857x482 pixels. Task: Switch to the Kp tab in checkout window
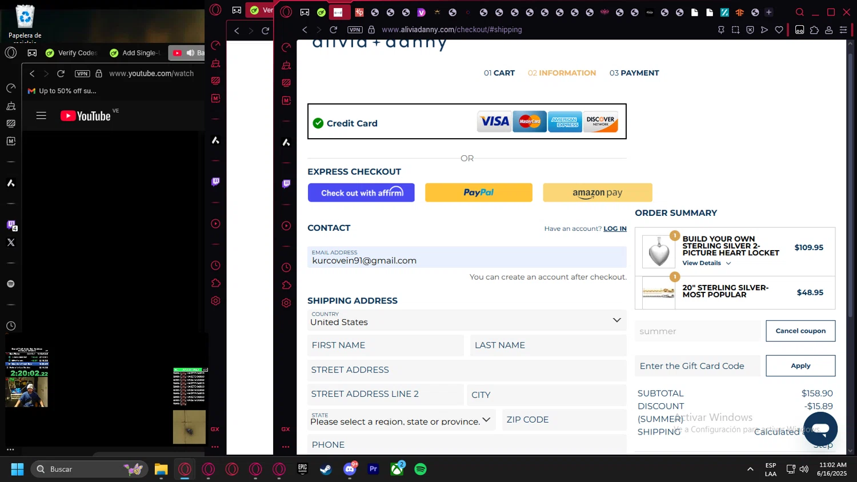[359, 12]
